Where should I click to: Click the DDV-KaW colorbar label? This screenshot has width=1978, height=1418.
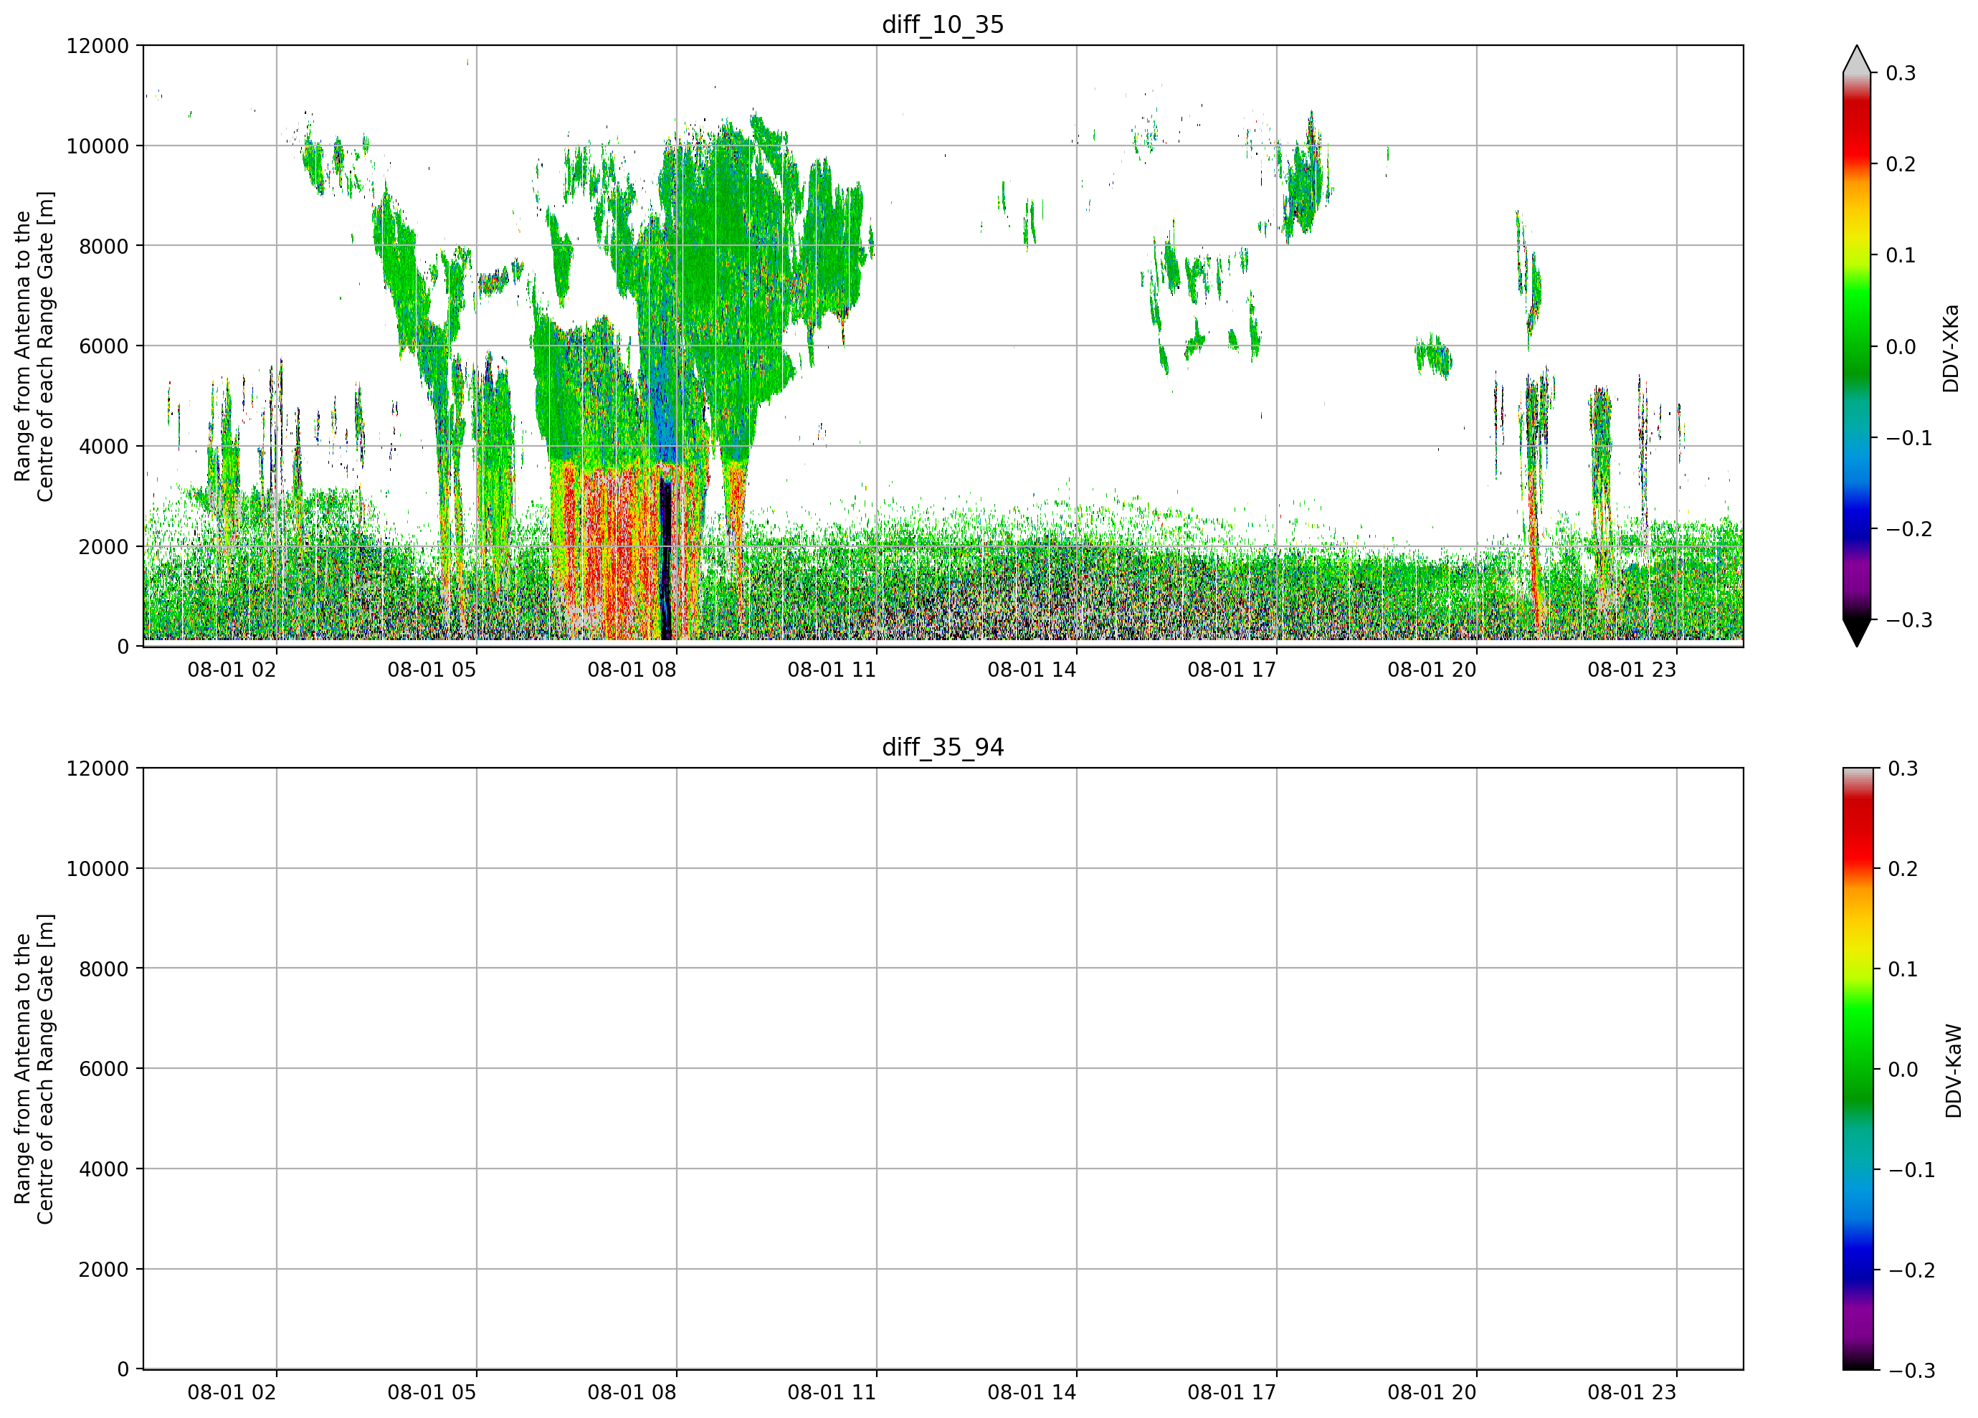coord(1954,1070)
